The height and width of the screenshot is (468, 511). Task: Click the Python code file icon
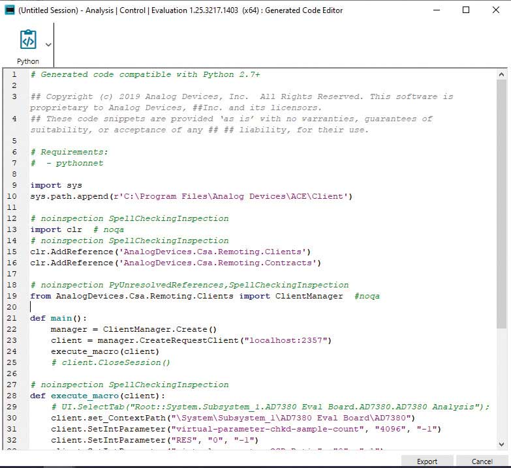[28, 40]
